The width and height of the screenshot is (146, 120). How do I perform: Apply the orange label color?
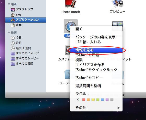(x=88, y=100)
